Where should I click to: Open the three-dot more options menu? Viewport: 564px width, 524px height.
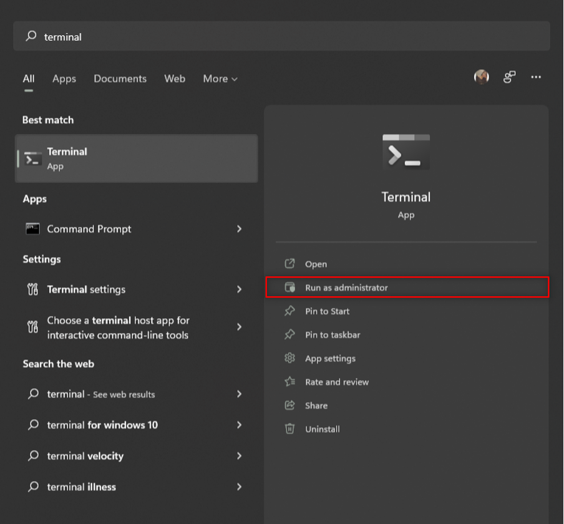(x=536, y=77)
